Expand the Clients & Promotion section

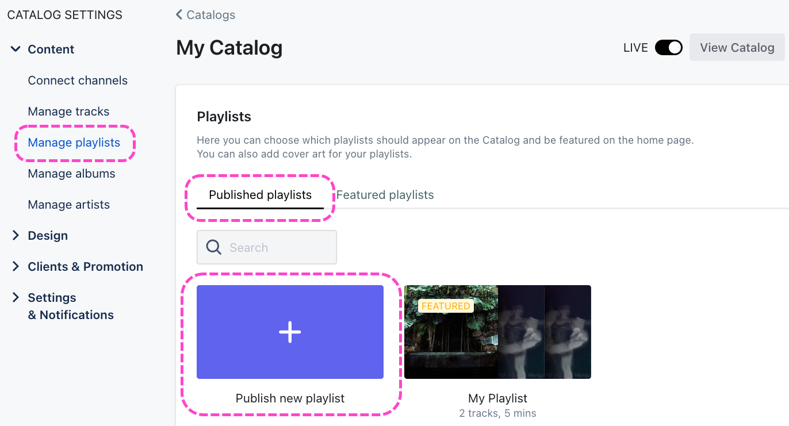16,267
